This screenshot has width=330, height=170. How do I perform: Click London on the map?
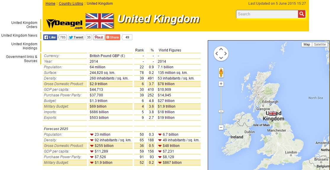(x=291, y=152)
